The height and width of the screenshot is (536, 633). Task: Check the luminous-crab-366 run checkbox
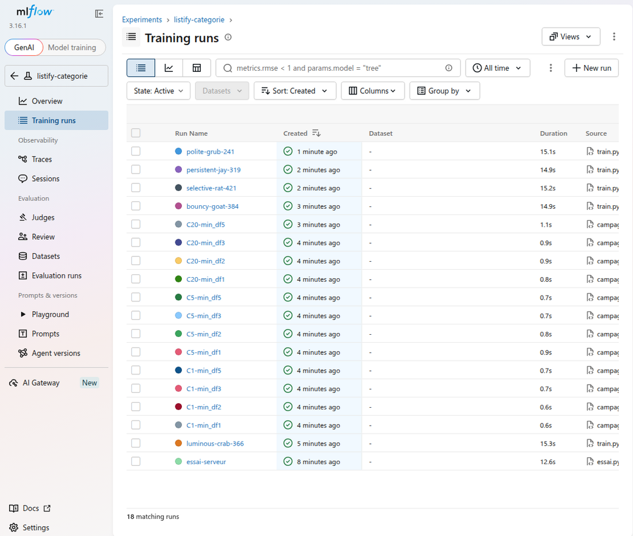click(x=136, y=443)
